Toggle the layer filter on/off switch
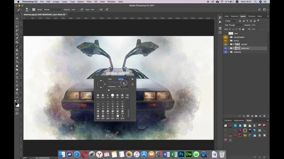 [258, 21]
